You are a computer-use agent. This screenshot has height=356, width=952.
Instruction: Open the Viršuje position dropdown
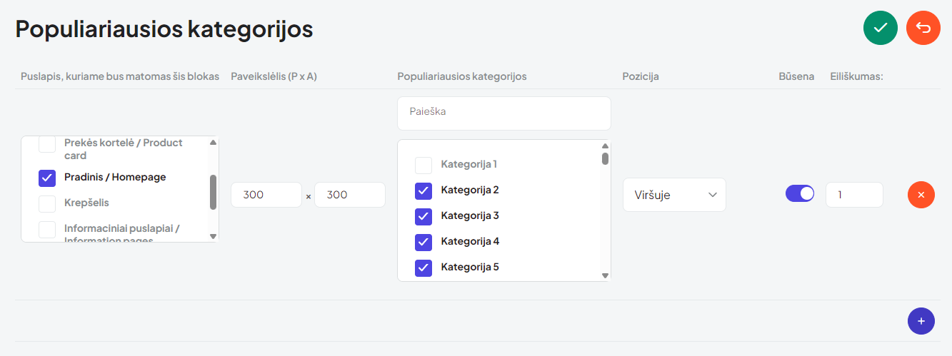[x=674, y=195]
